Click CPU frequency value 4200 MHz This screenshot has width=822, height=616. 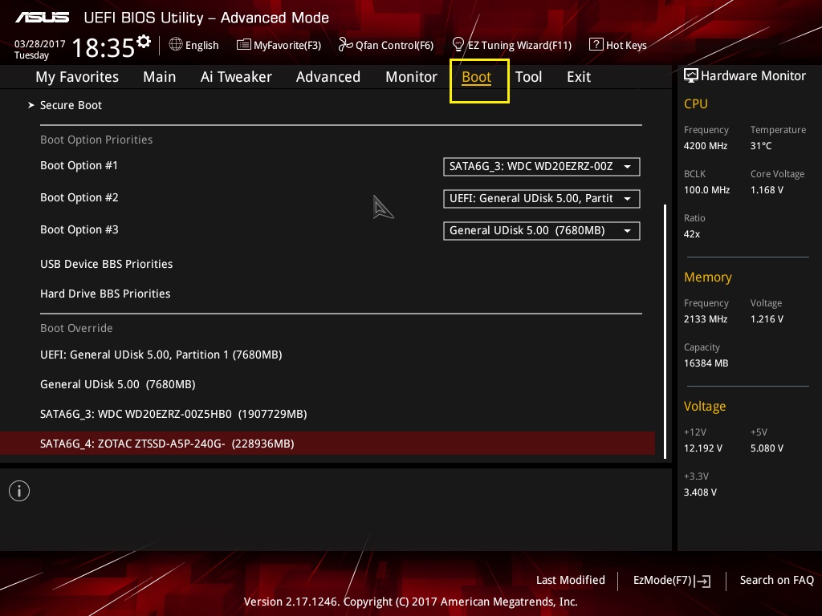coord(706,146)
